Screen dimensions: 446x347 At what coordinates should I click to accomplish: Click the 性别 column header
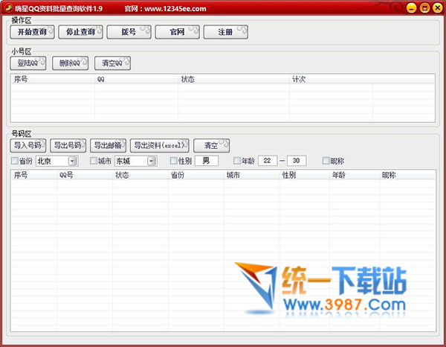(304, 175)
